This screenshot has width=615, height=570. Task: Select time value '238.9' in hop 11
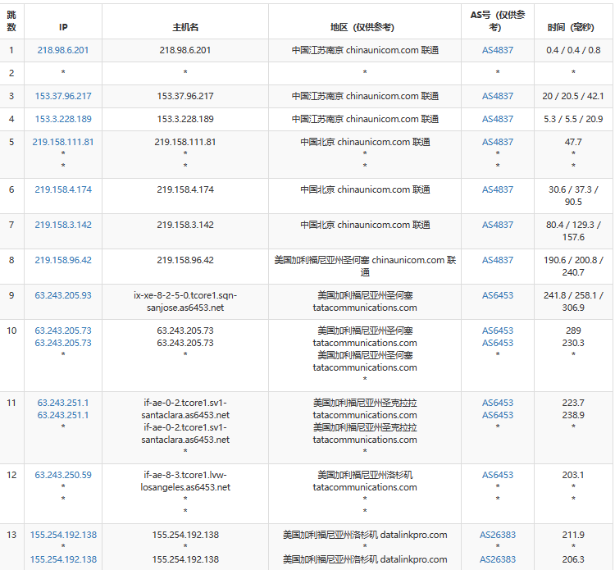click(x=573, y=415)
